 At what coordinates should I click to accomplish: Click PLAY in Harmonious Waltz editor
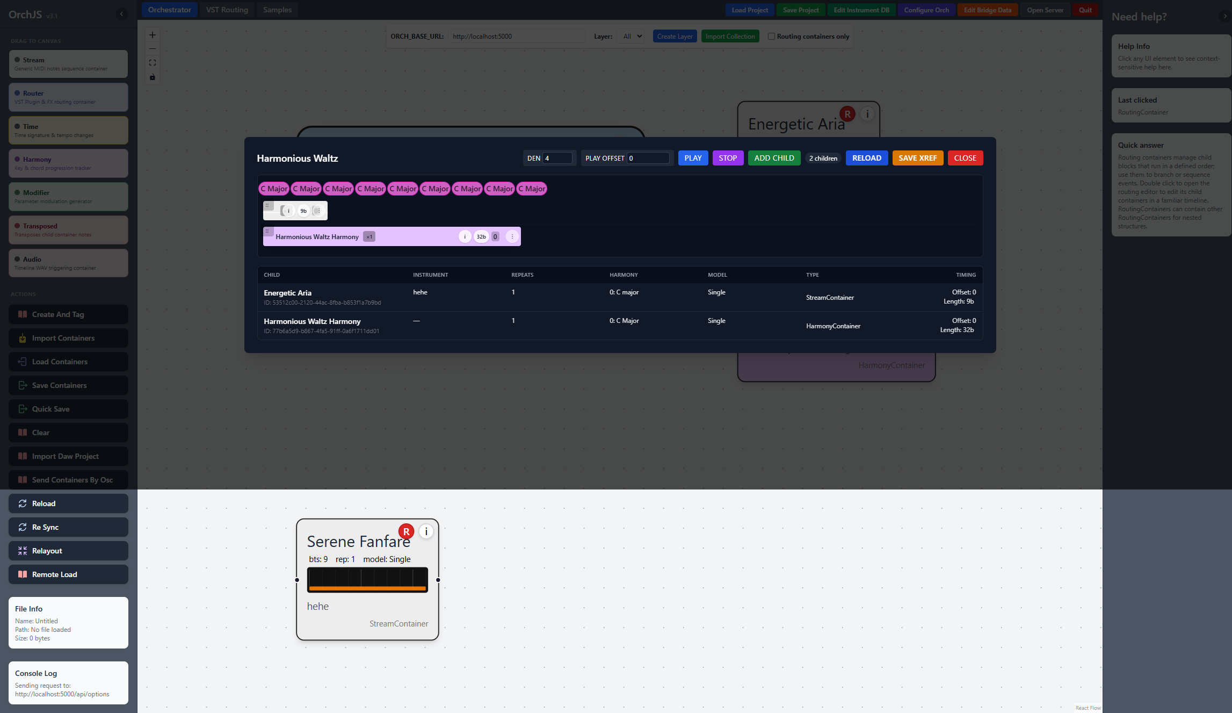pos(693,158)
